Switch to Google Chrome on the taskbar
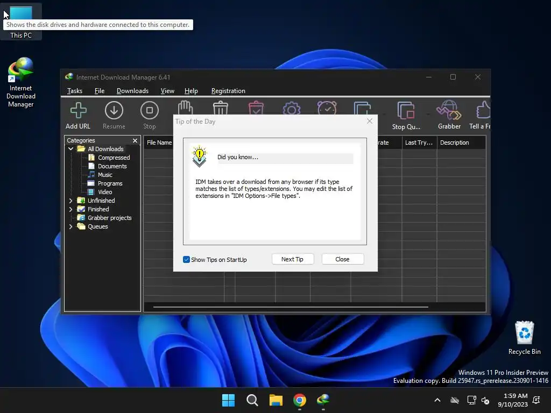Image resolution: width=551 pixels, height=413 pixels. [300, 400]
